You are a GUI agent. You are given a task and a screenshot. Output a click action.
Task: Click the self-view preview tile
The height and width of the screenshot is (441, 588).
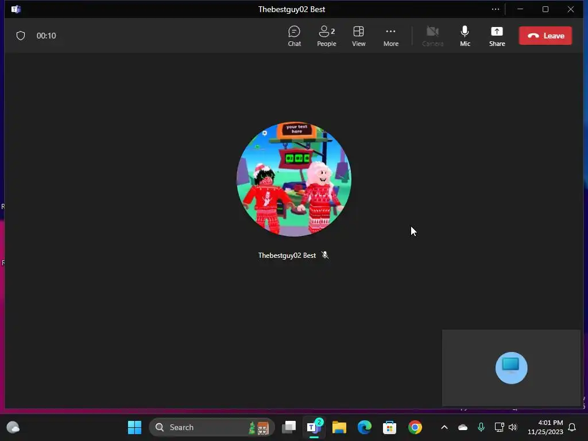[x=511, y=367]
